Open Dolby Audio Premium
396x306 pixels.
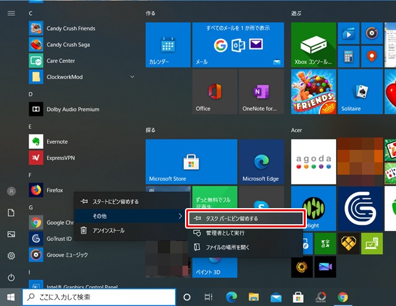click(x=72, y=110)
